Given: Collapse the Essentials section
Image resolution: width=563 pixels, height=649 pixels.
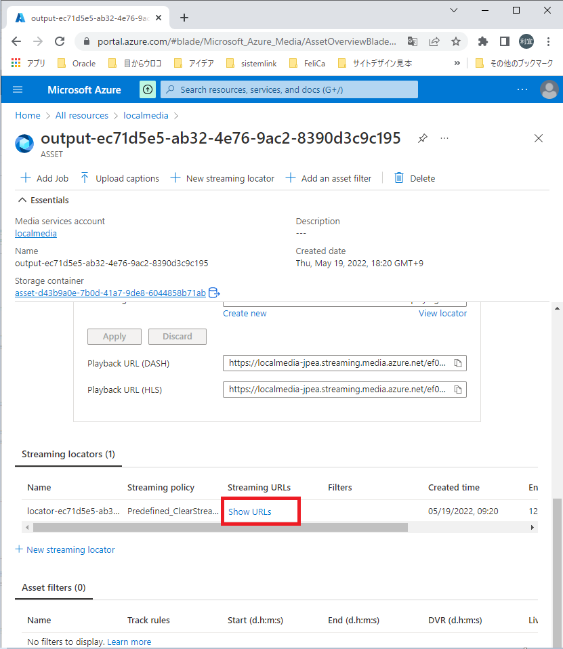Looking at the screenshot, I should pyautogui.click(x=43, y=201).
